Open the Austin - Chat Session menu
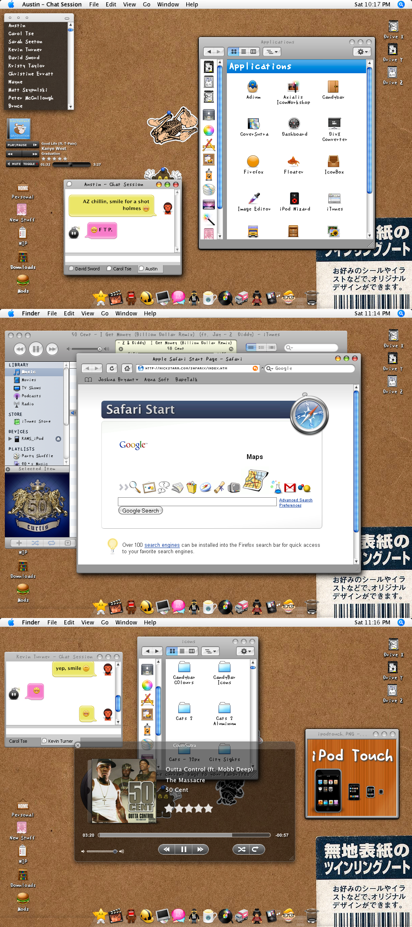The height and width of the screenshot is (927, 412). (x=52, y=4)
